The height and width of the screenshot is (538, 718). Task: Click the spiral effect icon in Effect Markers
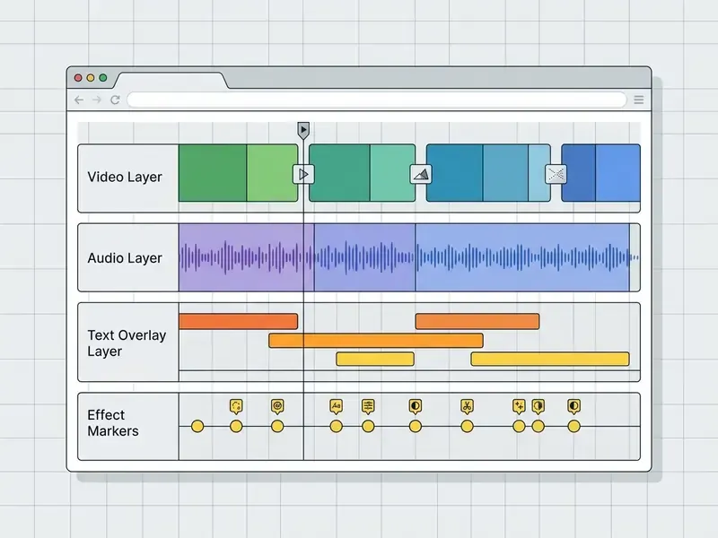[277, 406]
